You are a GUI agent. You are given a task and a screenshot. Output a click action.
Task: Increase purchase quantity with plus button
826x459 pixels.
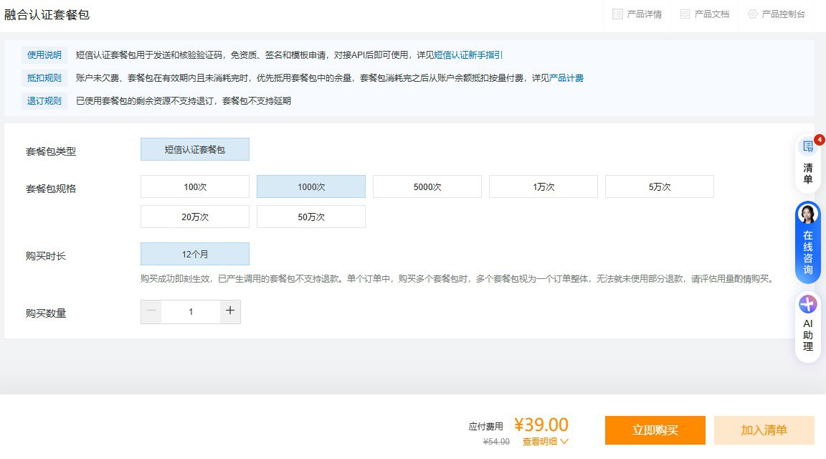coord(230,311)
